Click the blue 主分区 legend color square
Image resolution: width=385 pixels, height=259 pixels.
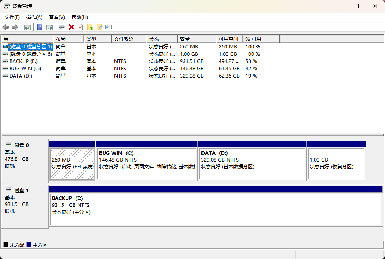point(29,245)
